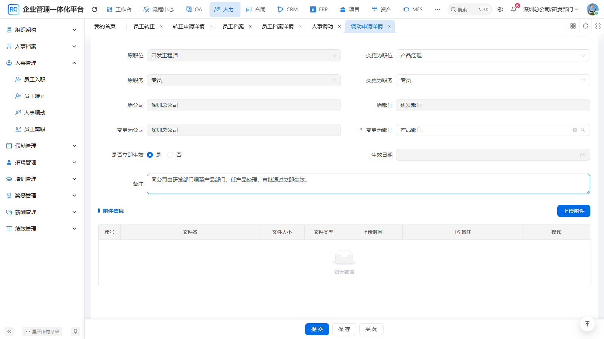Open the notifications bell icon
The height and width of the screenshot is (339, 604).
click(514, 9)
